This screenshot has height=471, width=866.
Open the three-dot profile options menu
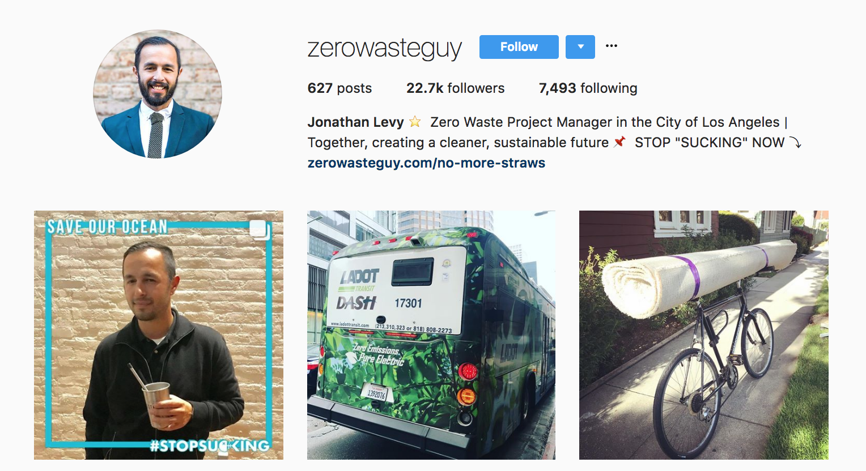612,46
